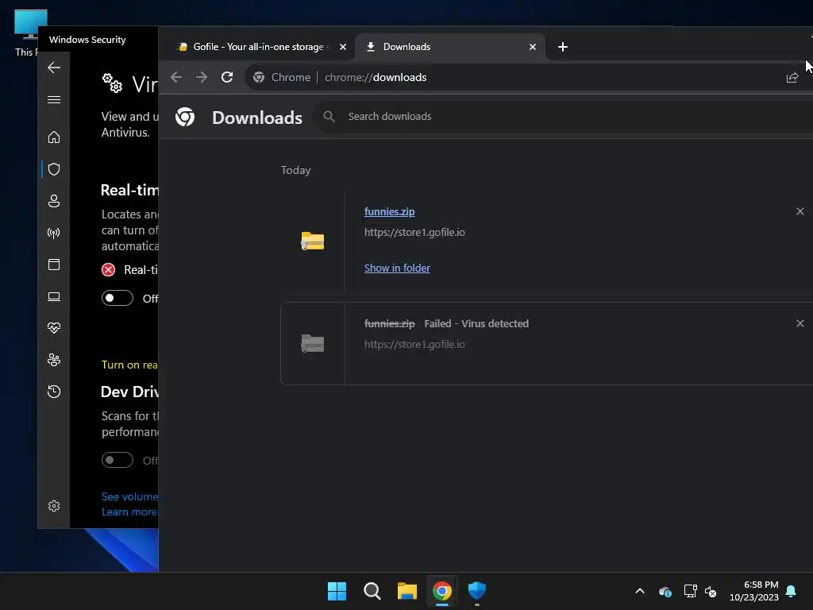Open Device performance & health heart icon
Screen dimensions: 813x610
pyautogui.click(x=54, y=328)
